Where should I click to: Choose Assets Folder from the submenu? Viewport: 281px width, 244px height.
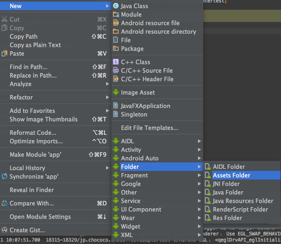[x=242, y=175]
